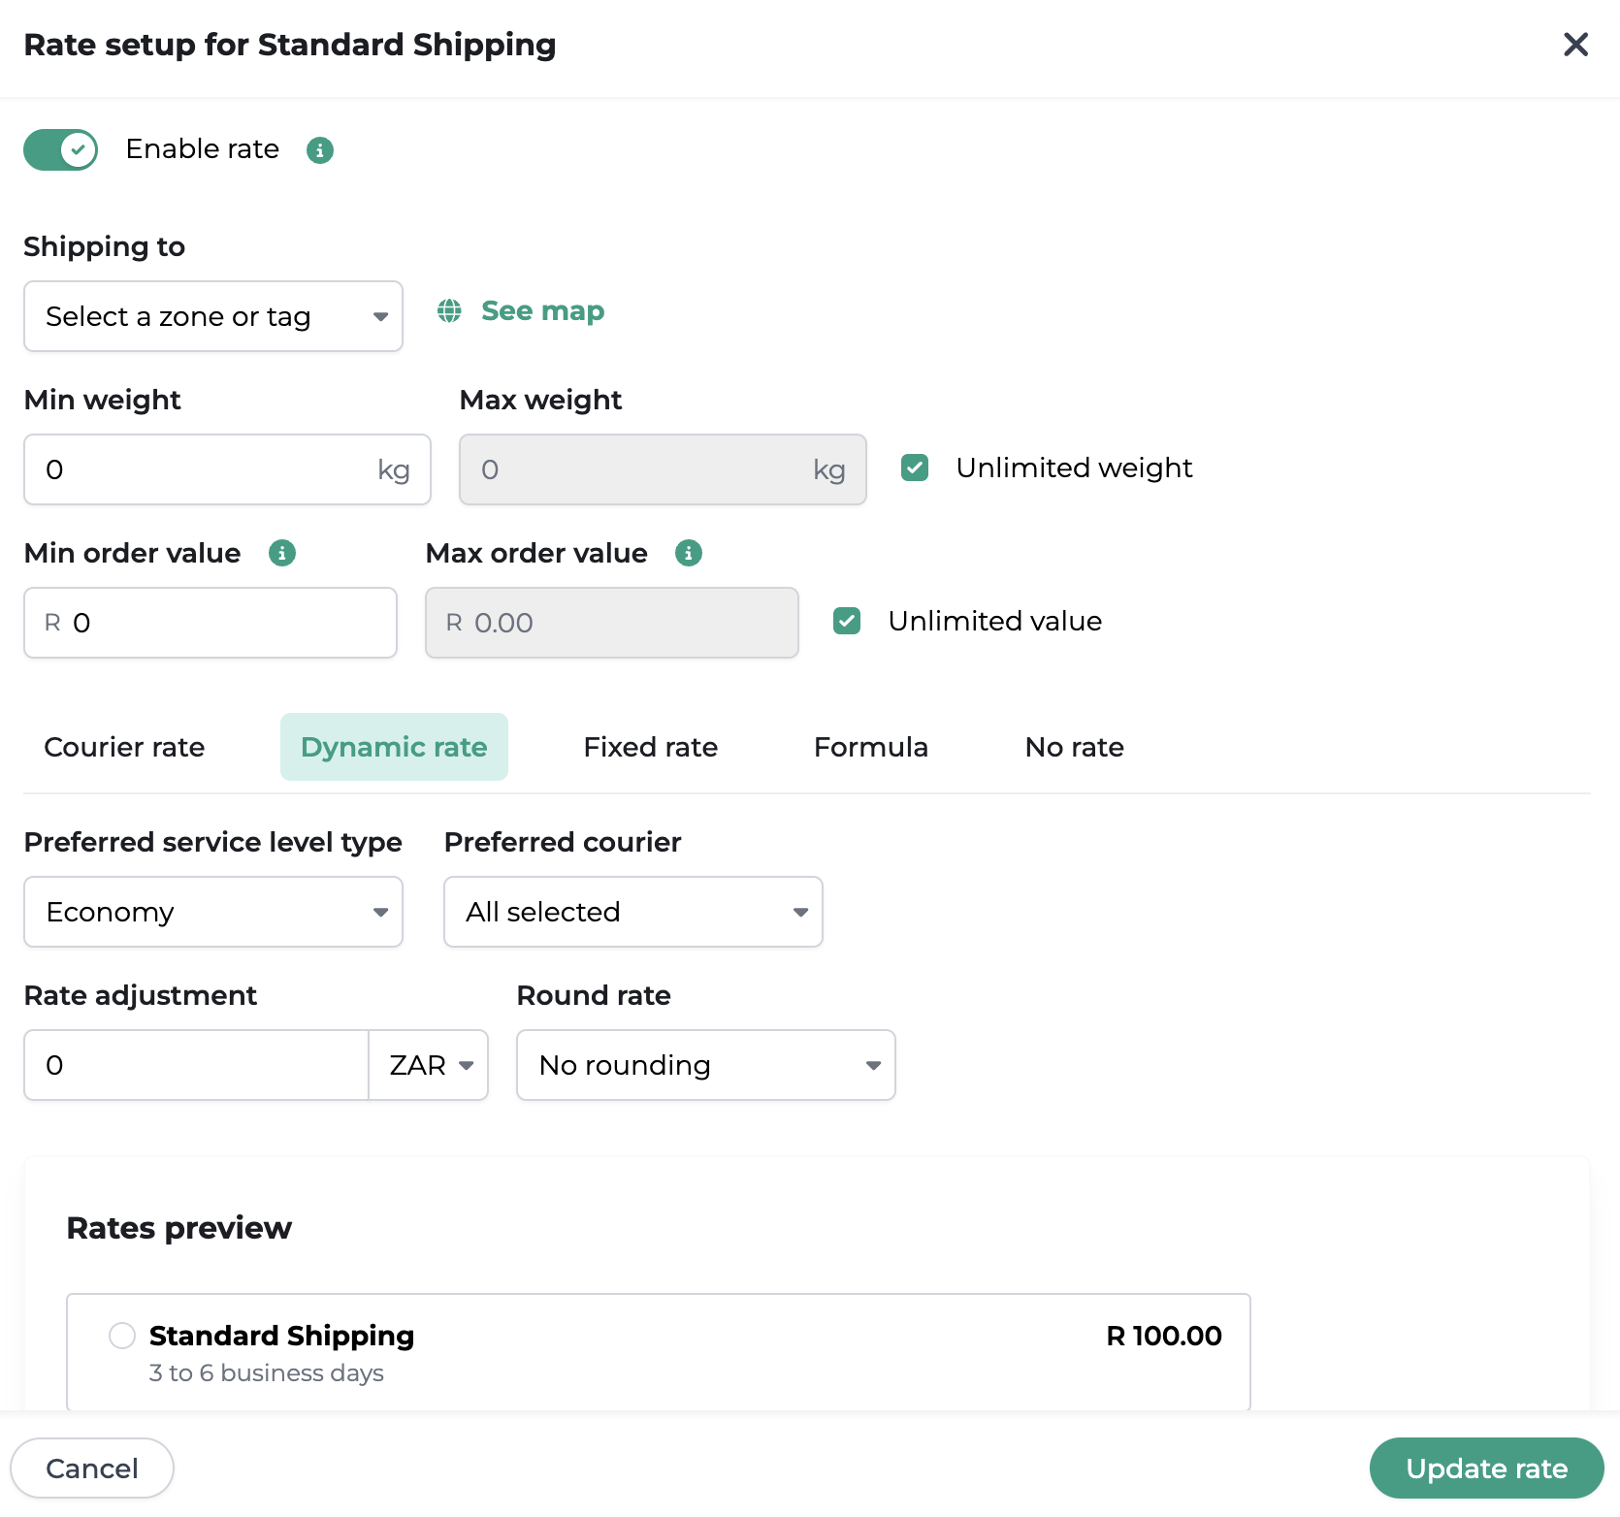Toggle the Enable rate switch
Image resolution: width=1620 pixels, height=1517 pixels.
[x=61, y=149]
